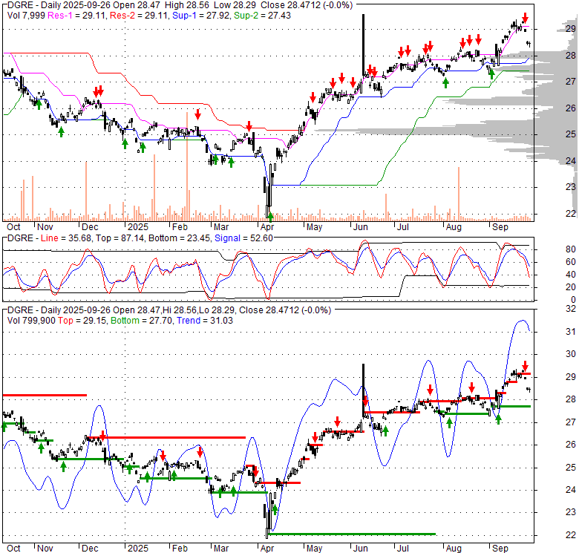Select the 'Bottom = 23.45' oscillator label
579x553 pixels.
click(x=179, y=238)
